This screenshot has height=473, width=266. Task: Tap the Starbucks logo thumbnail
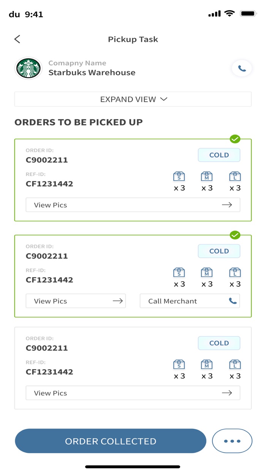point(28,68)
